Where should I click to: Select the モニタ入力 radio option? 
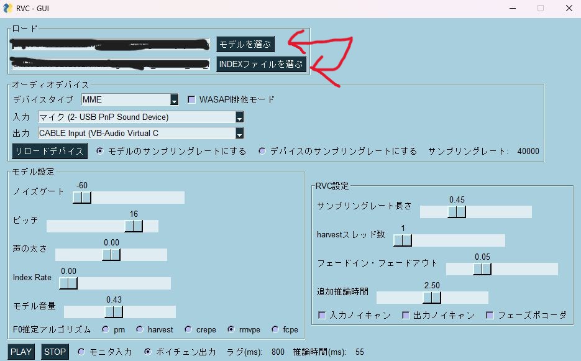coord(81,352)
